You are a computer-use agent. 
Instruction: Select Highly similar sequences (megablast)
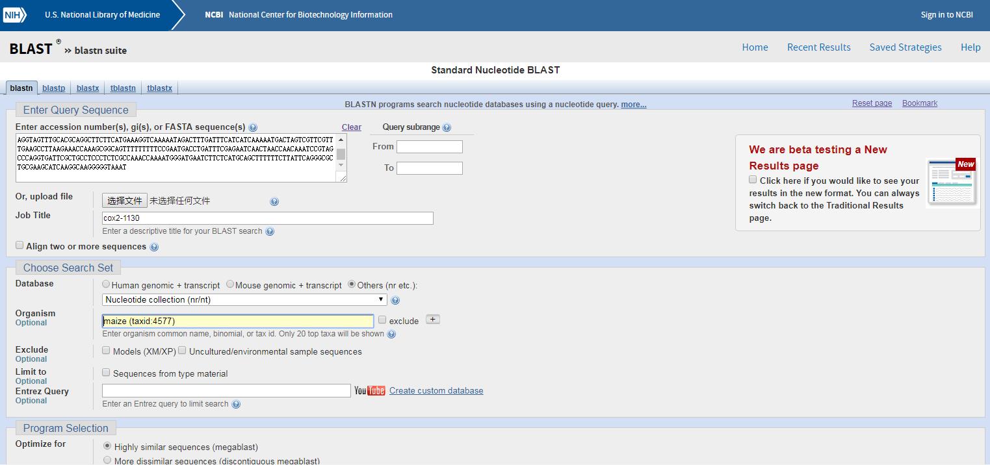[x=107, y=446]
